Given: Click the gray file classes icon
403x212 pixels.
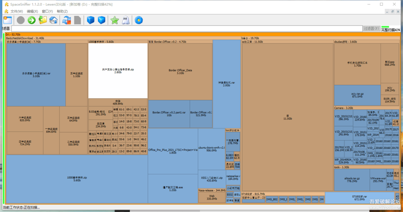Looking at the screenshot, I should (x=78, y=20).
